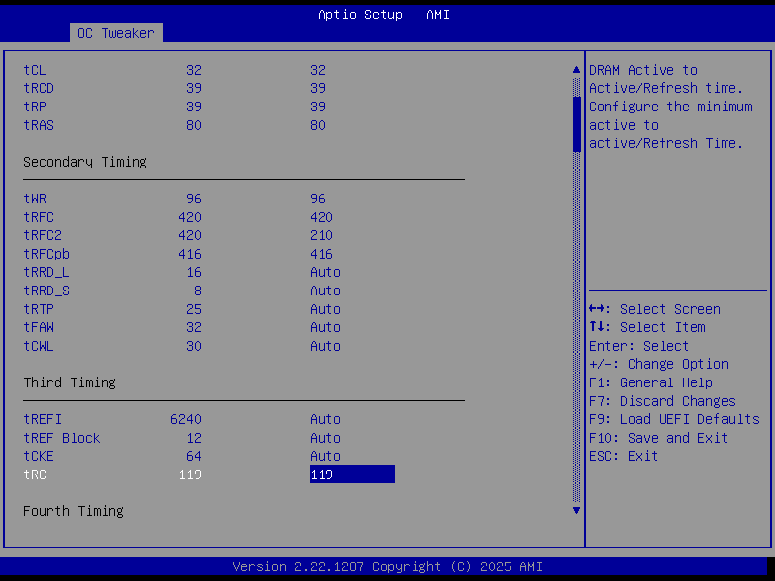Open the tREFI Auto option
This screenshot has height=581, width=775.
click(x=325, y=419)
